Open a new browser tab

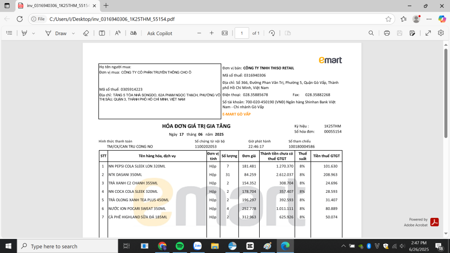[106, 6]
